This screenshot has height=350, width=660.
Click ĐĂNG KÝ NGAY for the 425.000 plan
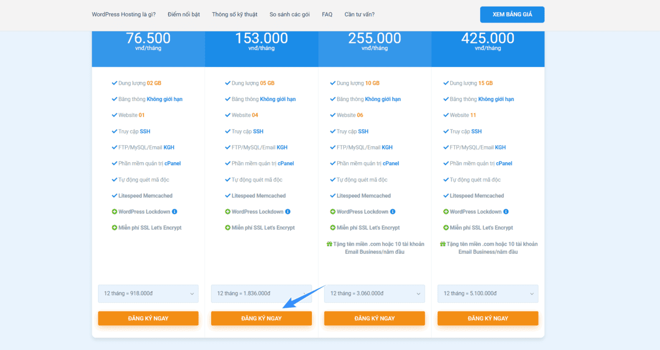pyautogui.click(x=488, y=318)
